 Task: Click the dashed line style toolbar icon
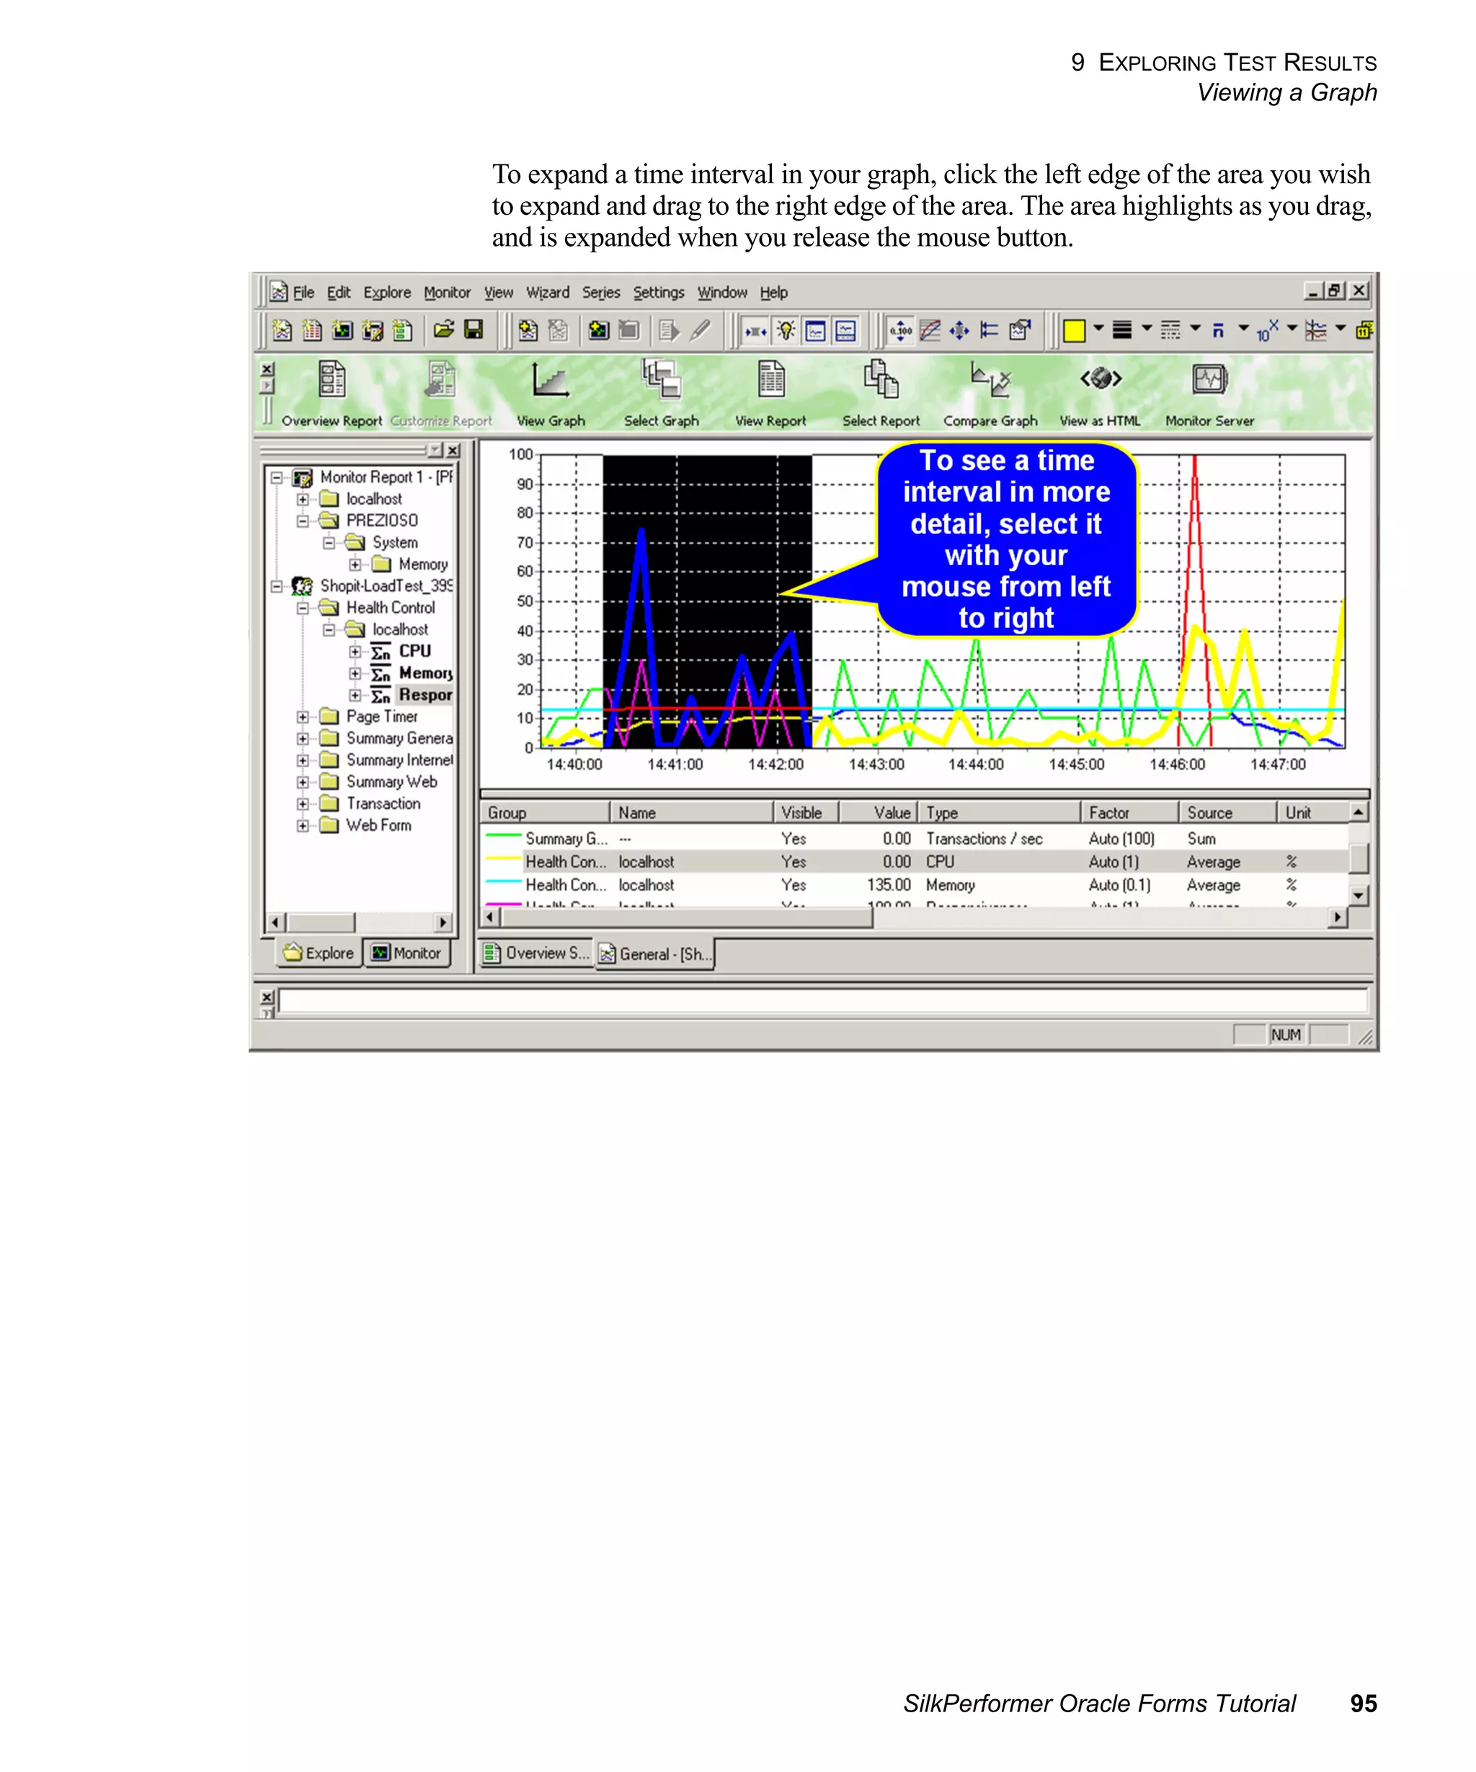point(1170,331)
